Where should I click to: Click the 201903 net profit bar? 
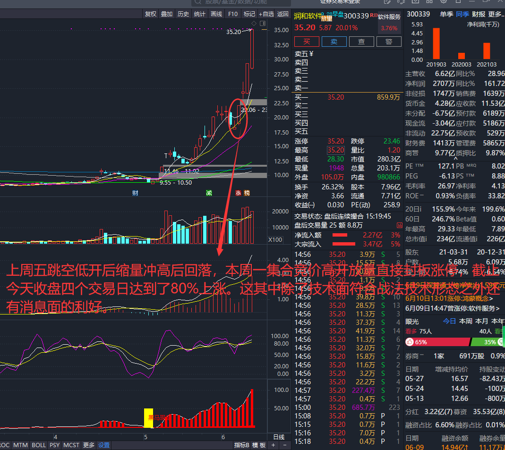click(x=436, y=43)
